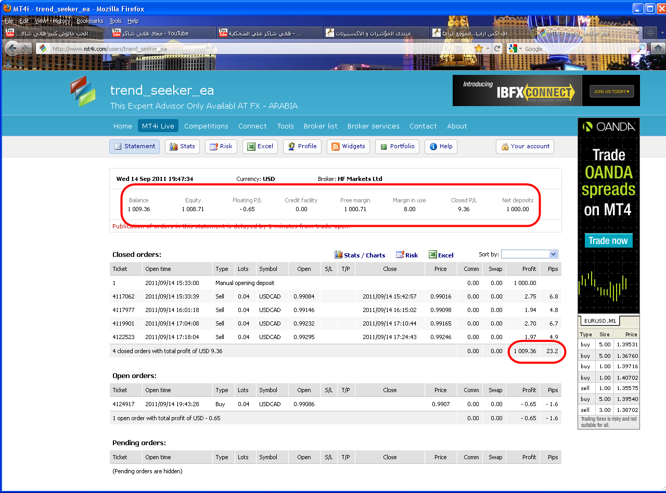
Task: Open the Stats page button
Action: point(182,147)
